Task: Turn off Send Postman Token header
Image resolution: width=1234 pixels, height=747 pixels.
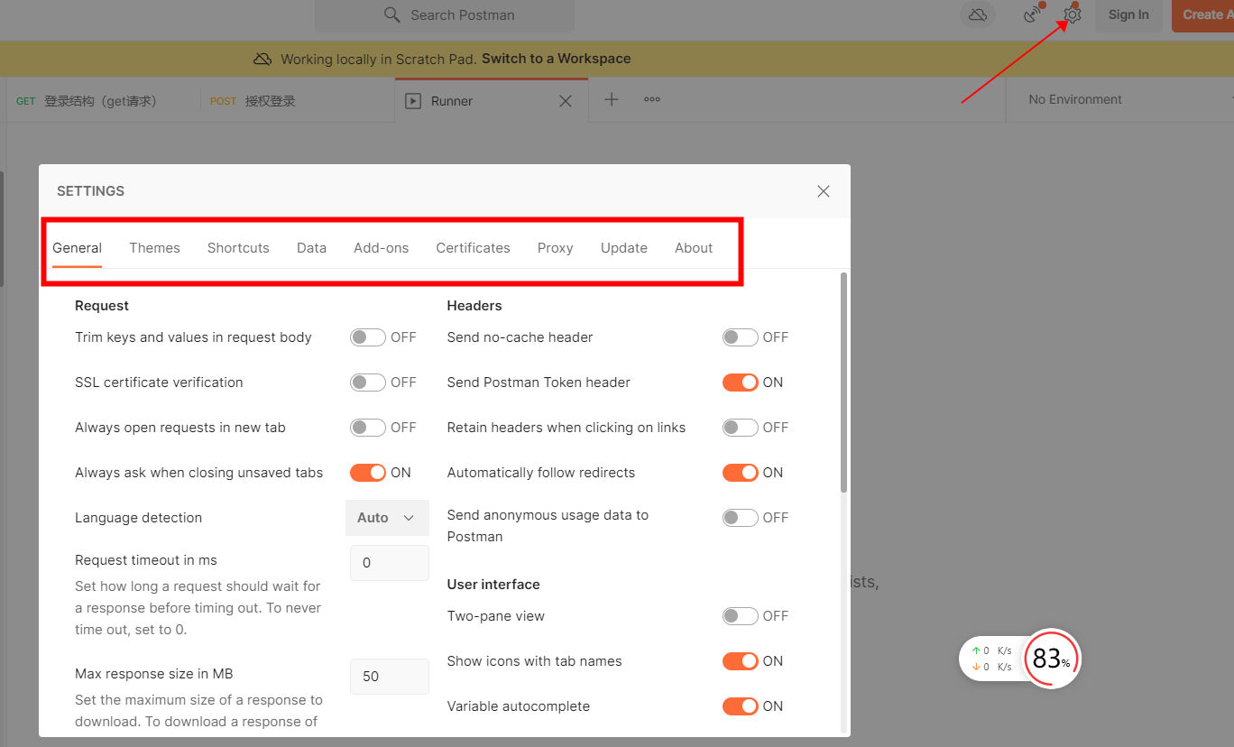Action: click(741, 383)
